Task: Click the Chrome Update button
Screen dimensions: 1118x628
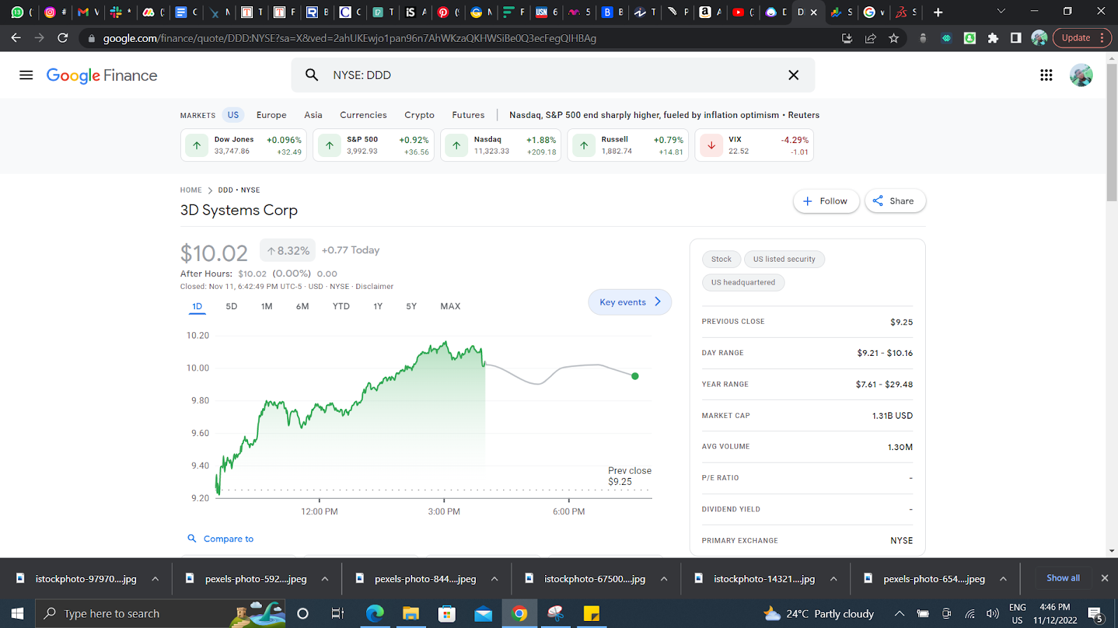Action: [1082, 38]
